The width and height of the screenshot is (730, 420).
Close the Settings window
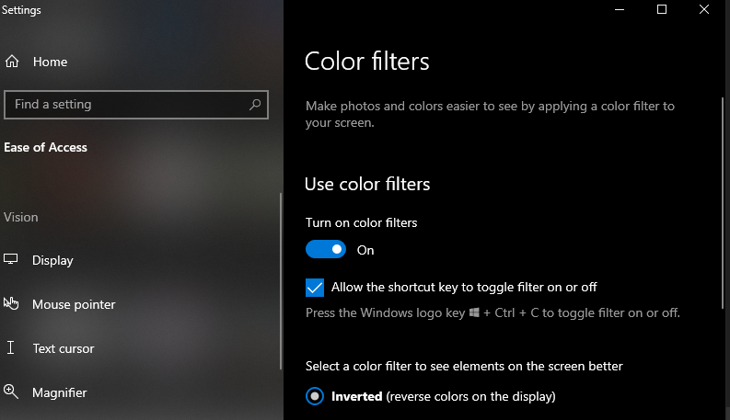[704, 9]
